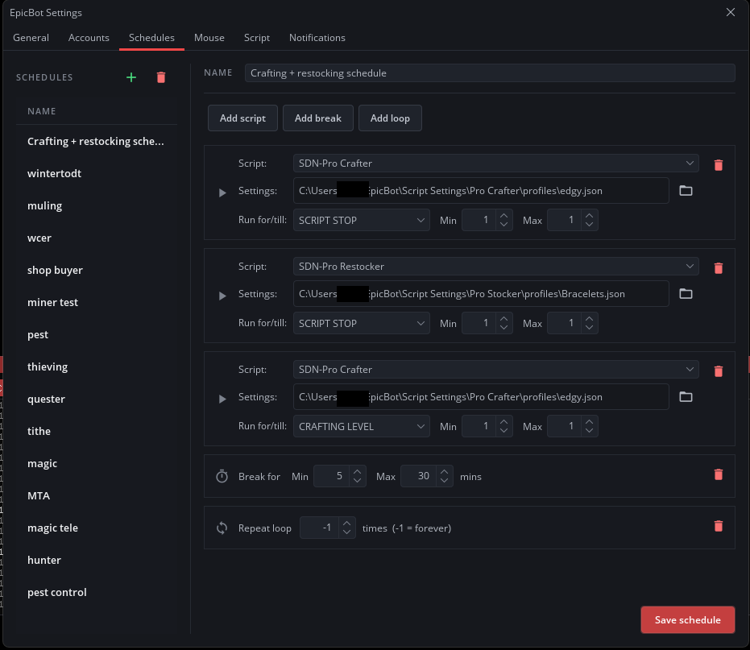This screenshot has width=750, height=650.
Task: Browse settings file for third script edgy.json
Action: point(686,396)
